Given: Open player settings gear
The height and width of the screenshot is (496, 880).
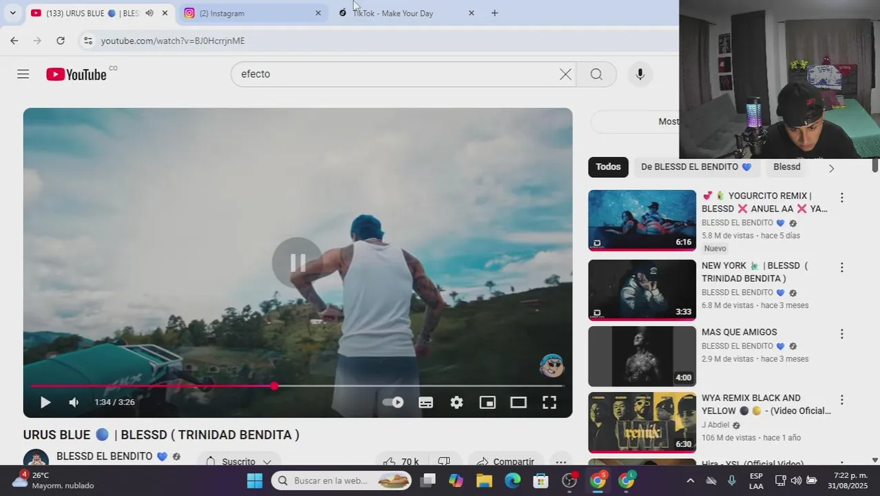Looking at the screenshot, I should coord(457,402).
